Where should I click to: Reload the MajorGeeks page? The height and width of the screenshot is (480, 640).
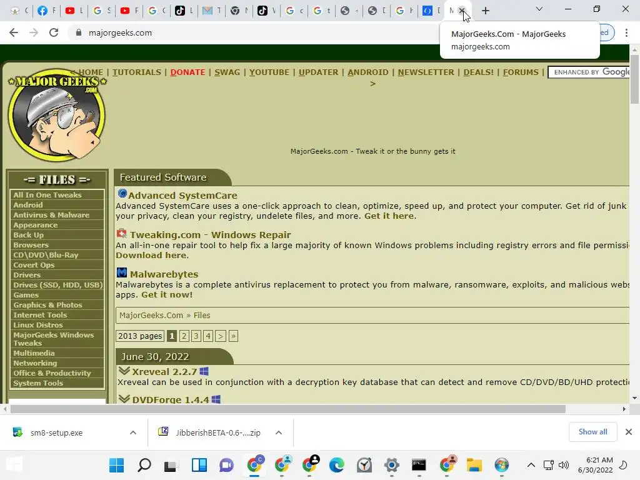54,32
